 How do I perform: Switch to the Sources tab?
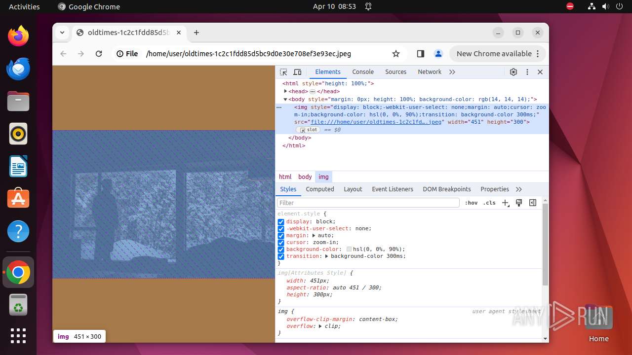tap(395, 72)
